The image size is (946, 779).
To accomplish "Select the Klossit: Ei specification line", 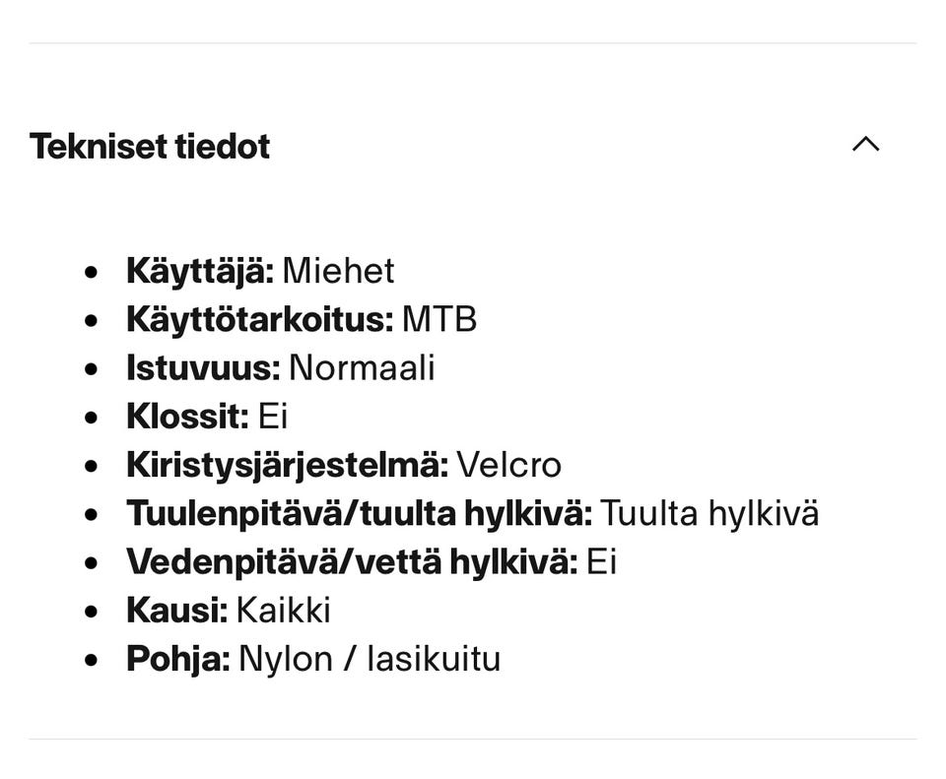I will click(207, 416).
